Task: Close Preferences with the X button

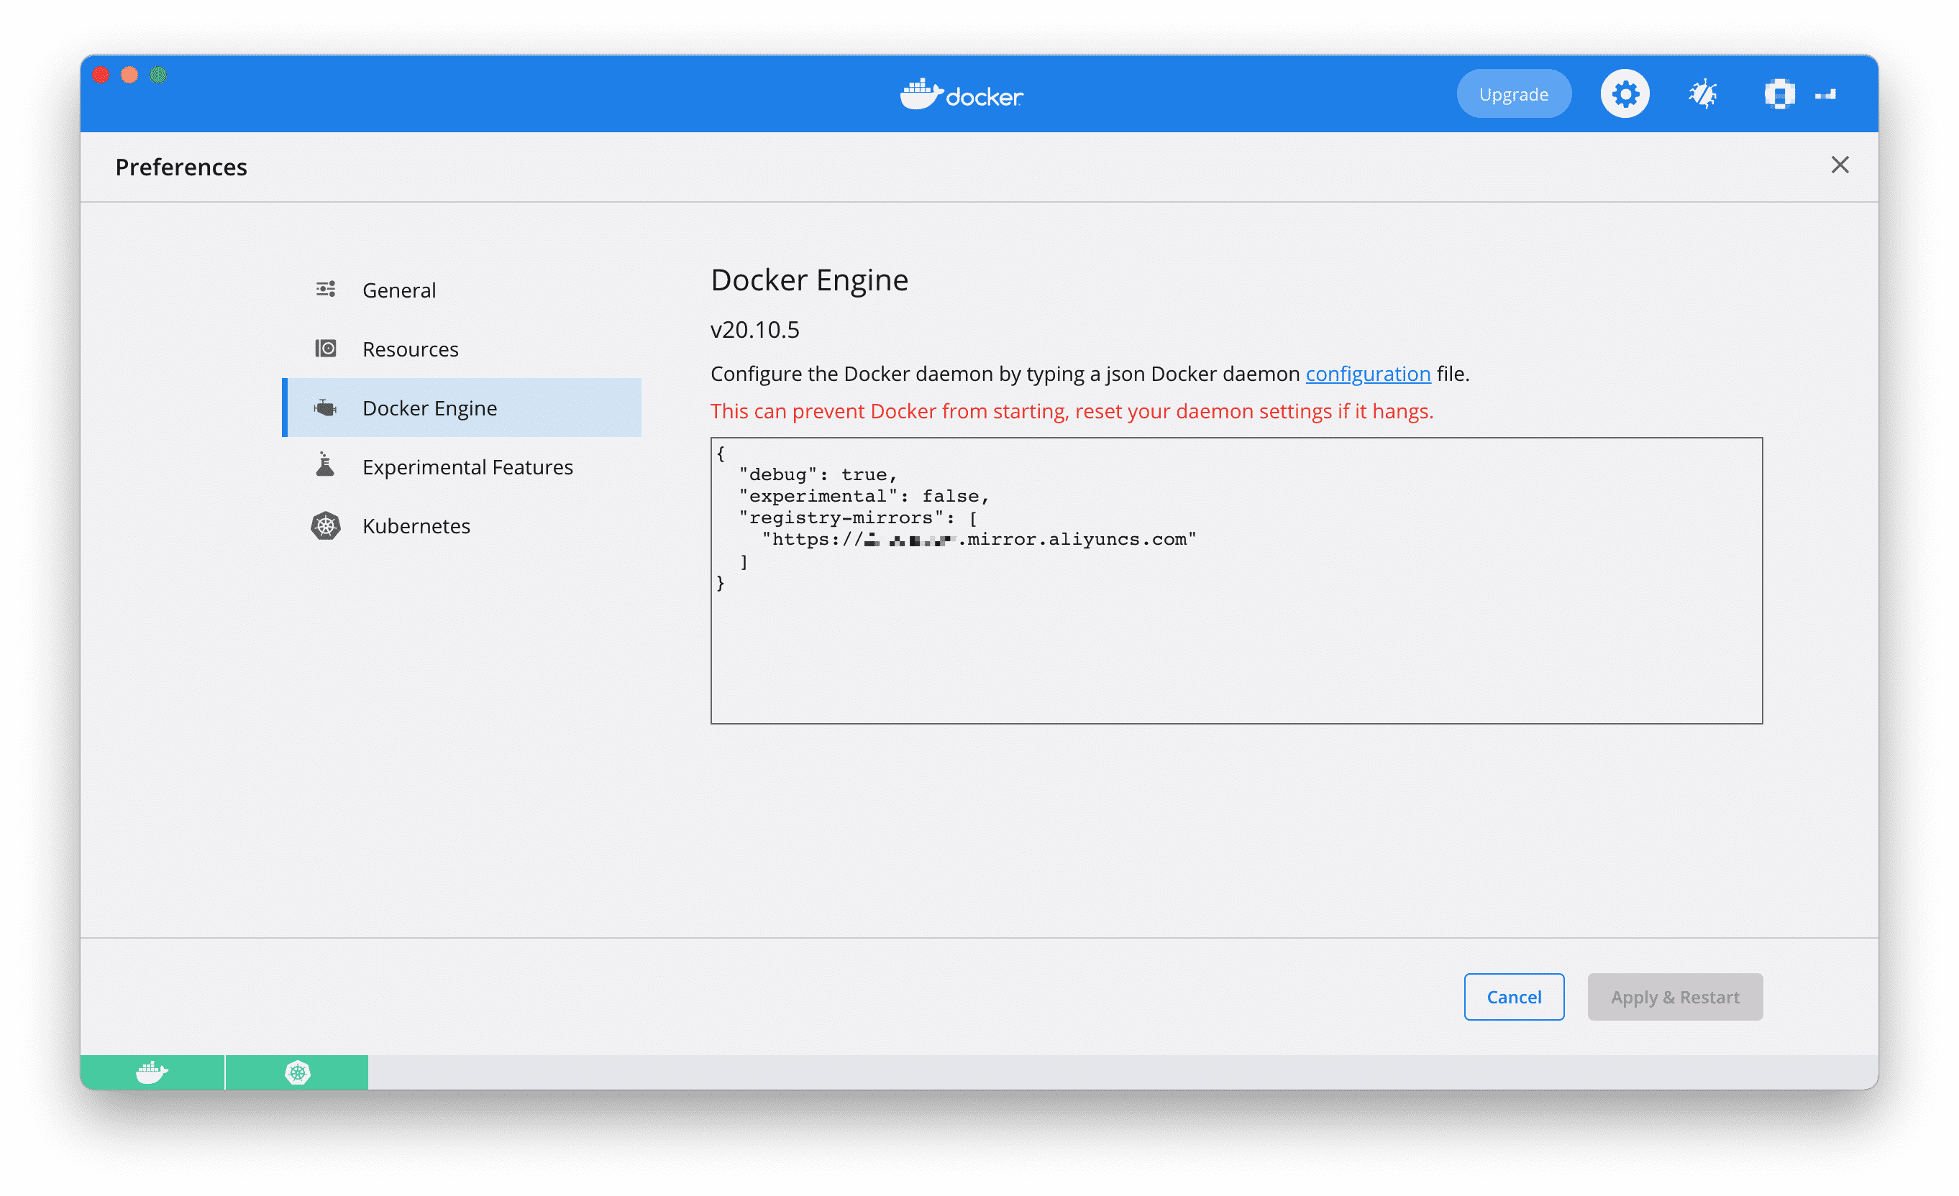Action: 1839,165
